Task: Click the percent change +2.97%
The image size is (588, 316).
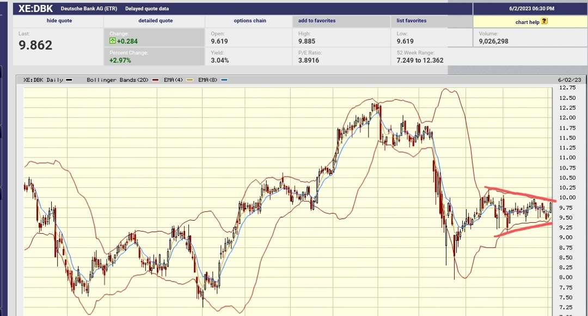Action: pyautogui.click(x=120, y=60)
